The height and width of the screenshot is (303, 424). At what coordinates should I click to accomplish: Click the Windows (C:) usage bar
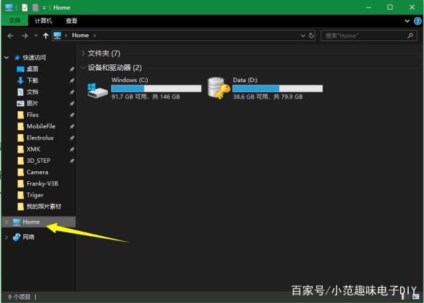[156, 89]
